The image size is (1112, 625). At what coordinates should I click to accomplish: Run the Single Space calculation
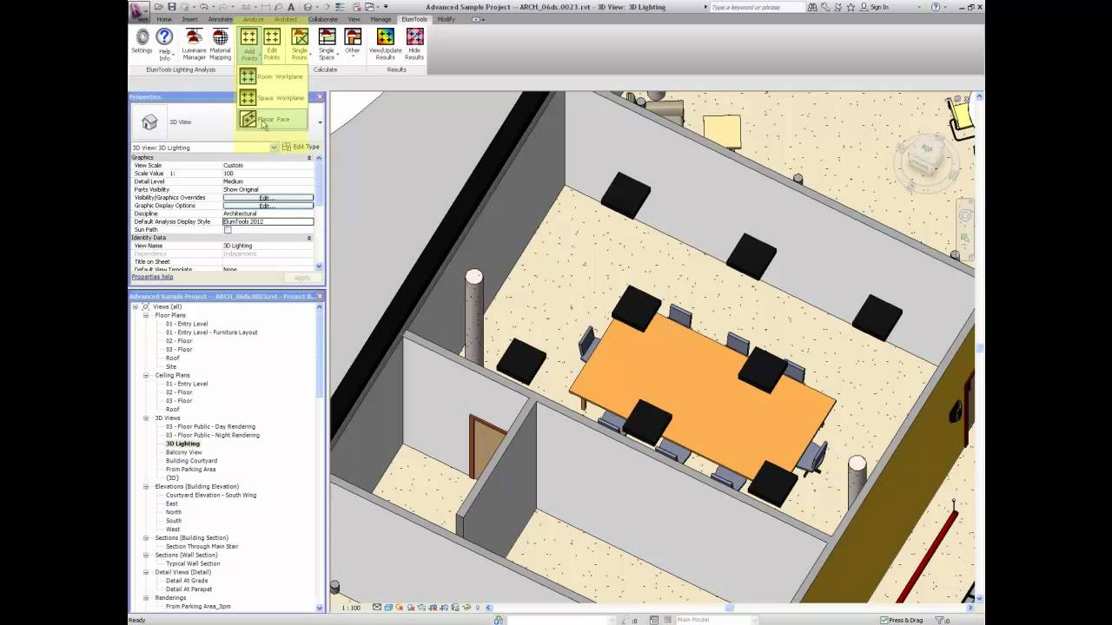(x=327, y=43)
